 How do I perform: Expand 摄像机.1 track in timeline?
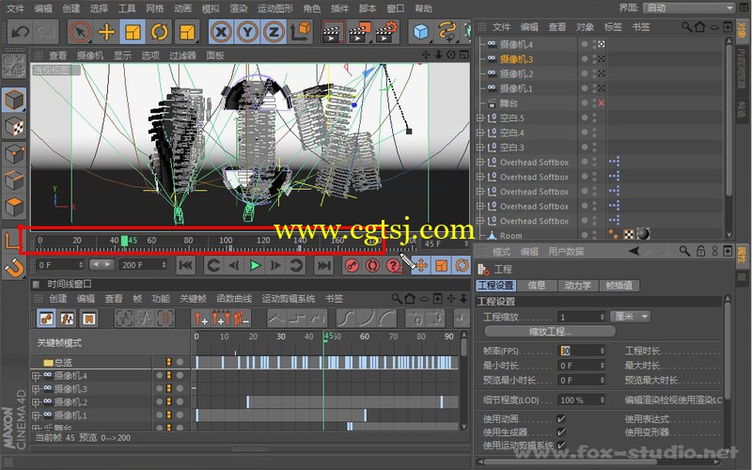tap(36, 415)
